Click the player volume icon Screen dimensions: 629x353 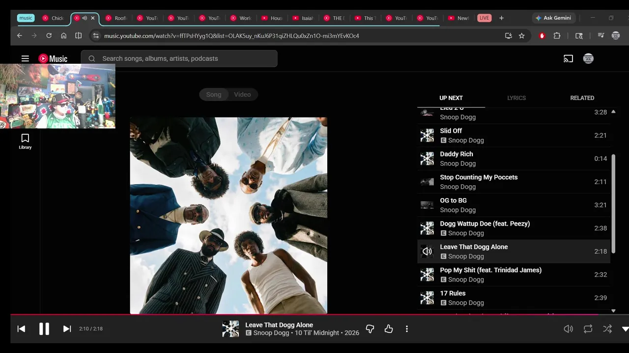point(568,329)
